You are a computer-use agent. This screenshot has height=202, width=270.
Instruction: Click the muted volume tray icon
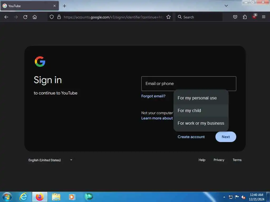coord(243,197)
